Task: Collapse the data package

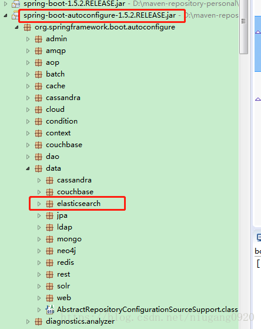Action: [x=28, y=168]
